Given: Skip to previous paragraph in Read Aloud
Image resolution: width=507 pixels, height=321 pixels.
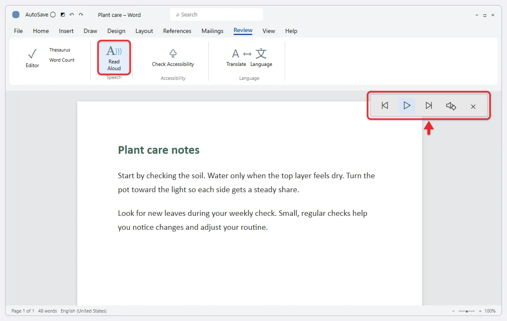Looking at the screenshot, I should [x=384, y=106].
